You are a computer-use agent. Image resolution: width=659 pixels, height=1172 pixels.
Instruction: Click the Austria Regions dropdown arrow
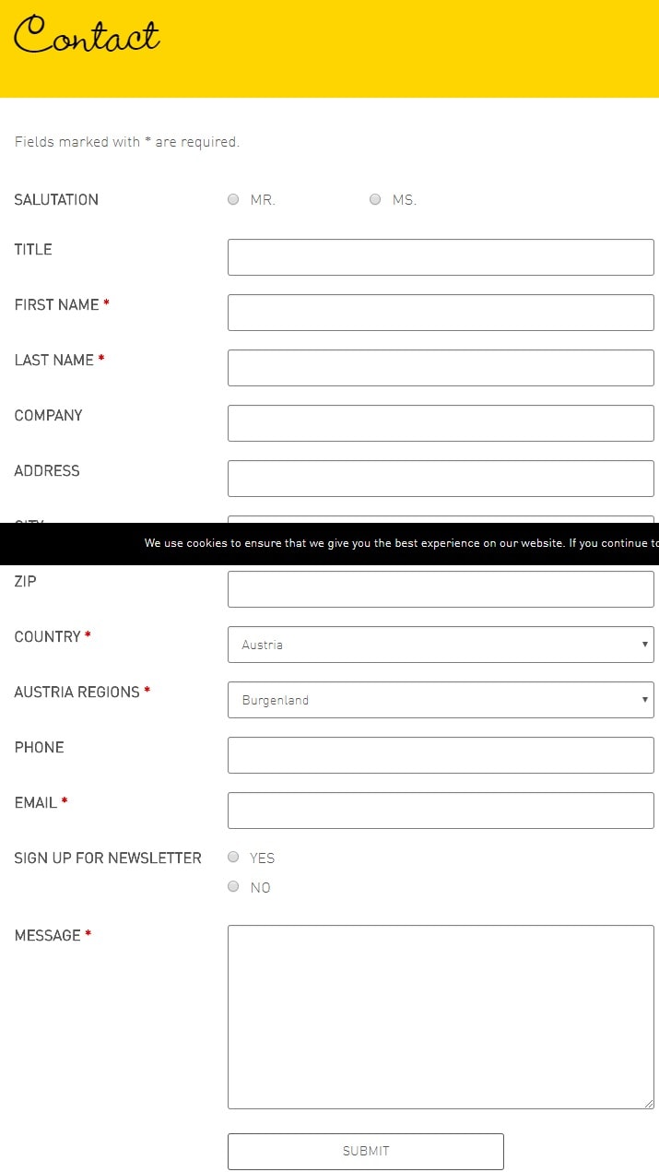click(645, 700)
